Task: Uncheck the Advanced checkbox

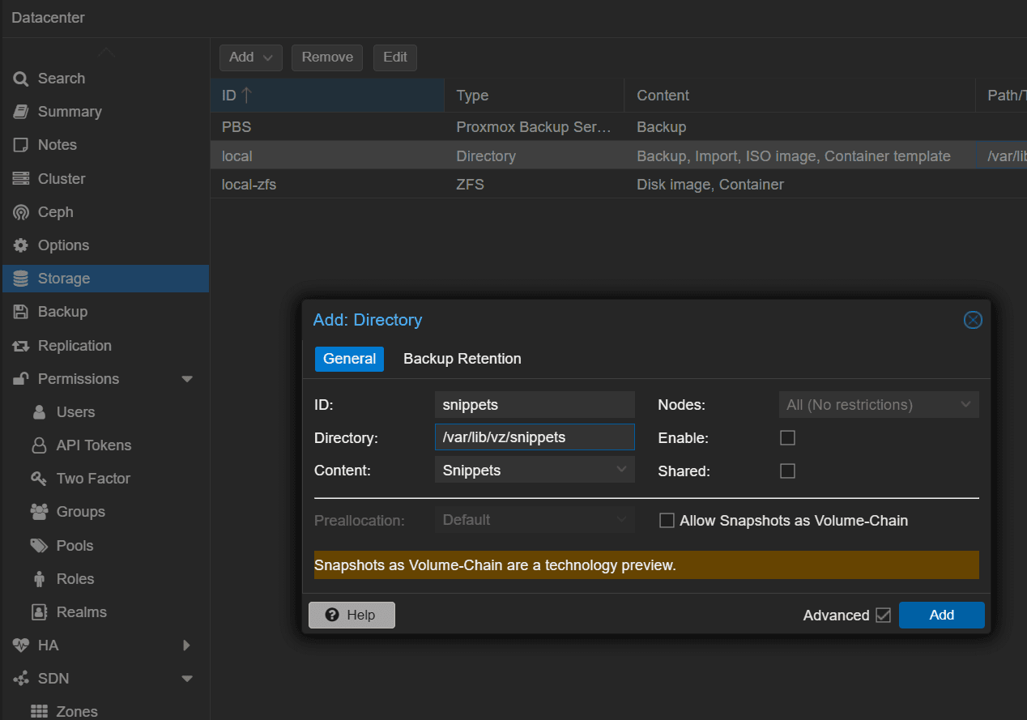Action: click(883, 616)
